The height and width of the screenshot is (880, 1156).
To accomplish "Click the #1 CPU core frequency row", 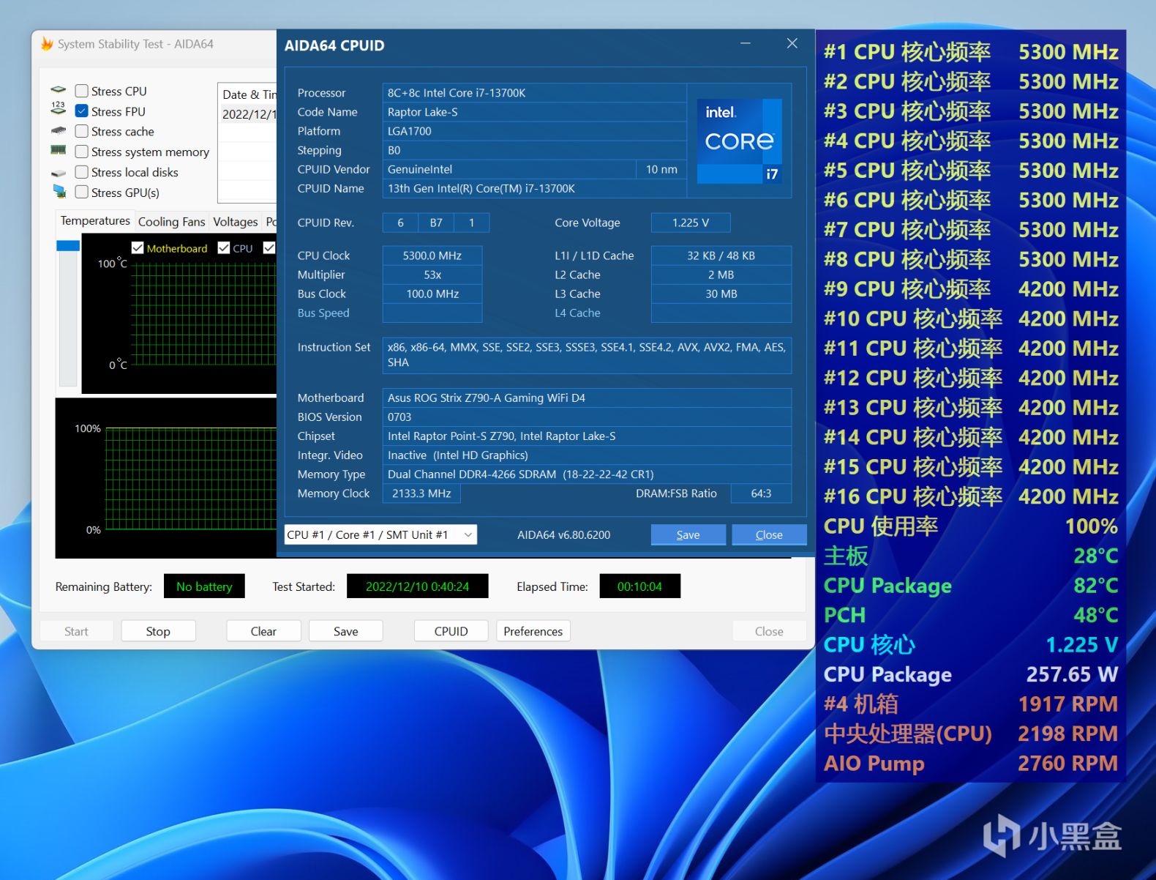I will 971,52.
